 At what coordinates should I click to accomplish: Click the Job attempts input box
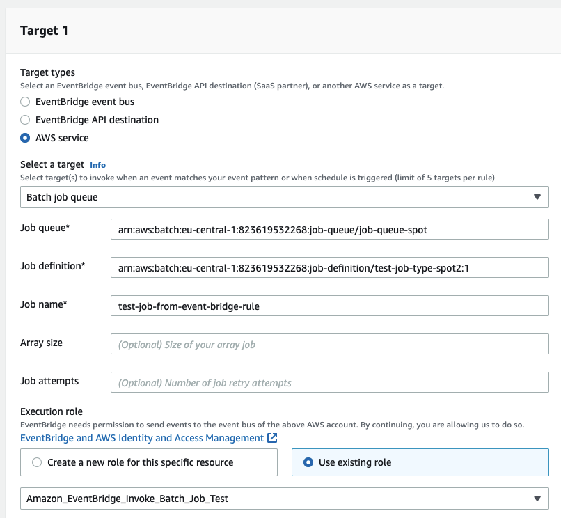pyautogui.click(x=329, y=382)
